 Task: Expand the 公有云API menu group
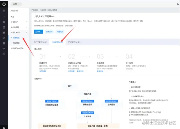19,22
